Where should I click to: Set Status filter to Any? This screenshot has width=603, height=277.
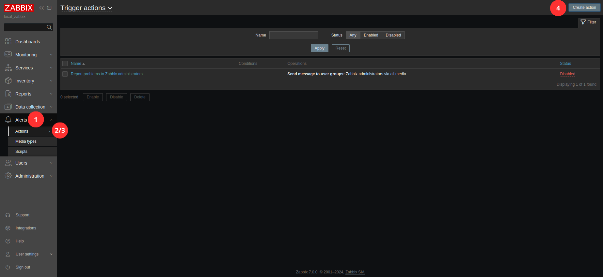pos(353,35)
